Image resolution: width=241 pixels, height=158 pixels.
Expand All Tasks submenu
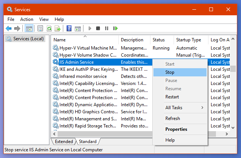point(180,108)
